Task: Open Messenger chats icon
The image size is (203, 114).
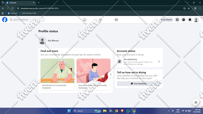Action: pyautogui.click(x=184, y=20)
